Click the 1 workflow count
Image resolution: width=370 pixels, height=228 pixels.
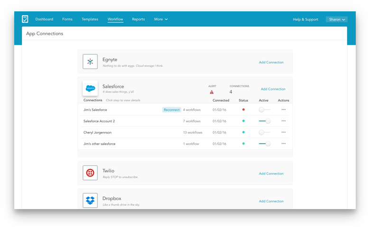click(191, 144)
